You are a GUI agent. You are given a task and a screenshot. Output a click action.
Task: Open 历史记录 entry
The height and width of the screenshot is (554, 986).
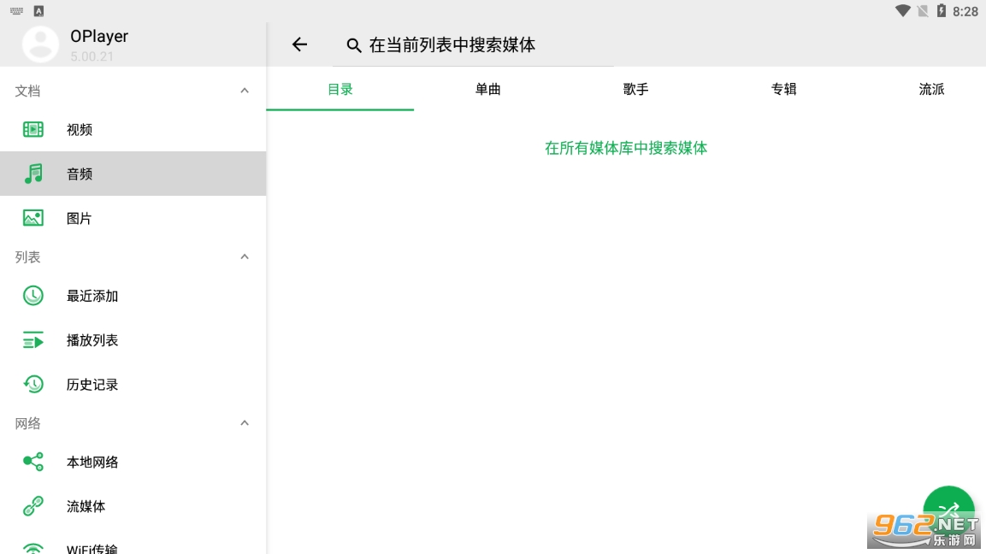click(x=133, y=384)
